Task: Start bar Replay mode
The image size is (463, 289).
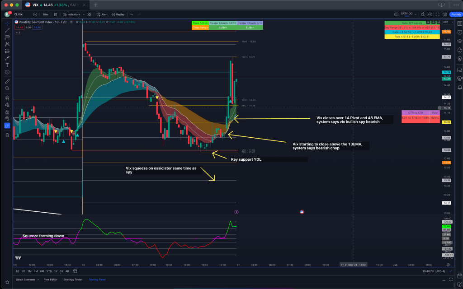Action: [x=118, y=14]
